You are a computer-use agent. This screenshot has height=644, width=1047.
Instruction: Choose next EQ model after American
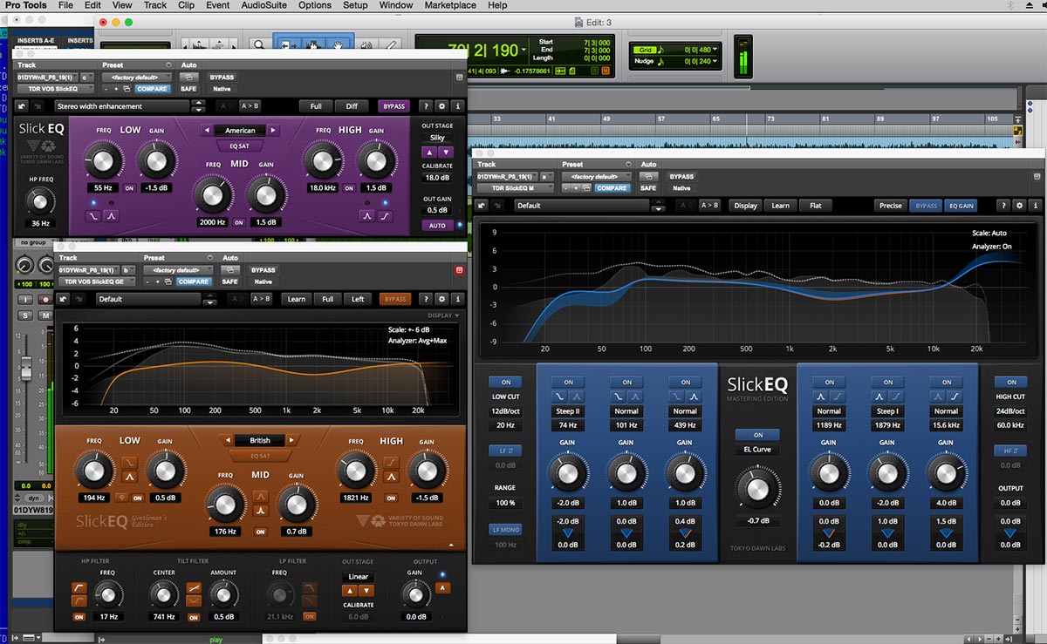pos(273,131)
